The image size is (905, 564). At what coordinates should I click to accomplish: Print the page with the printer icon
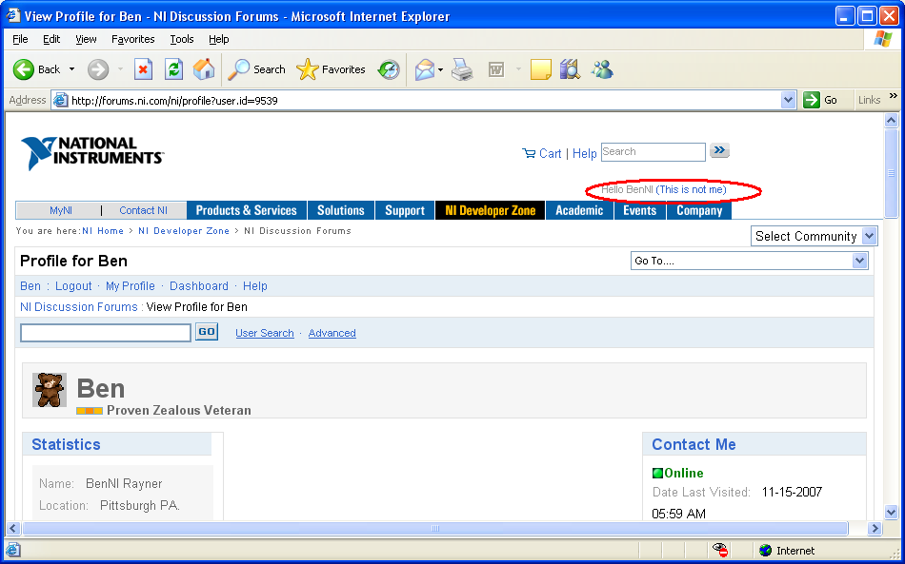[462, 69]
